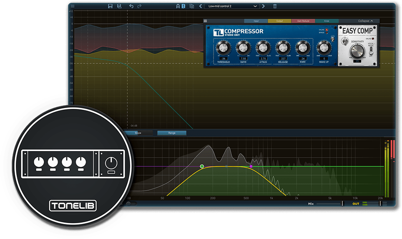Click the Mix slider

(329, 204)
